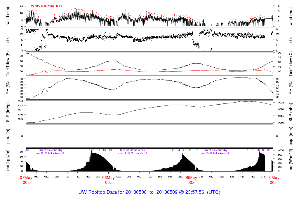The width and height of the screenshot is (299, 204).
Task: Click the 19.18 MJoules/m^2 daily sum text
Action: tap(133, 153)
